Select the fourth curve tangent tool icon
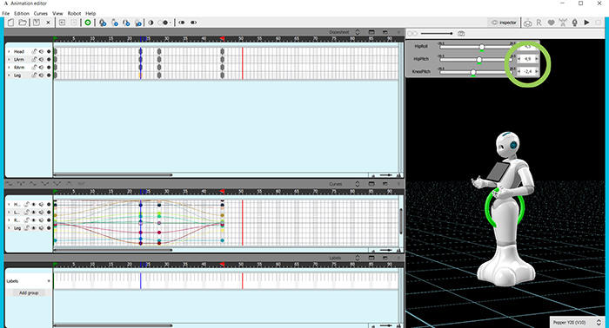The width and height of the screenshot is (609, 328). coord(45,184)
